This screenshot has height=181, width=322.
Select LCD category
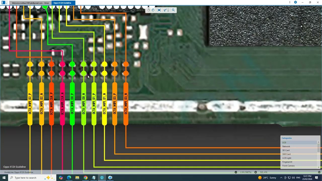[x=299, y=143]
